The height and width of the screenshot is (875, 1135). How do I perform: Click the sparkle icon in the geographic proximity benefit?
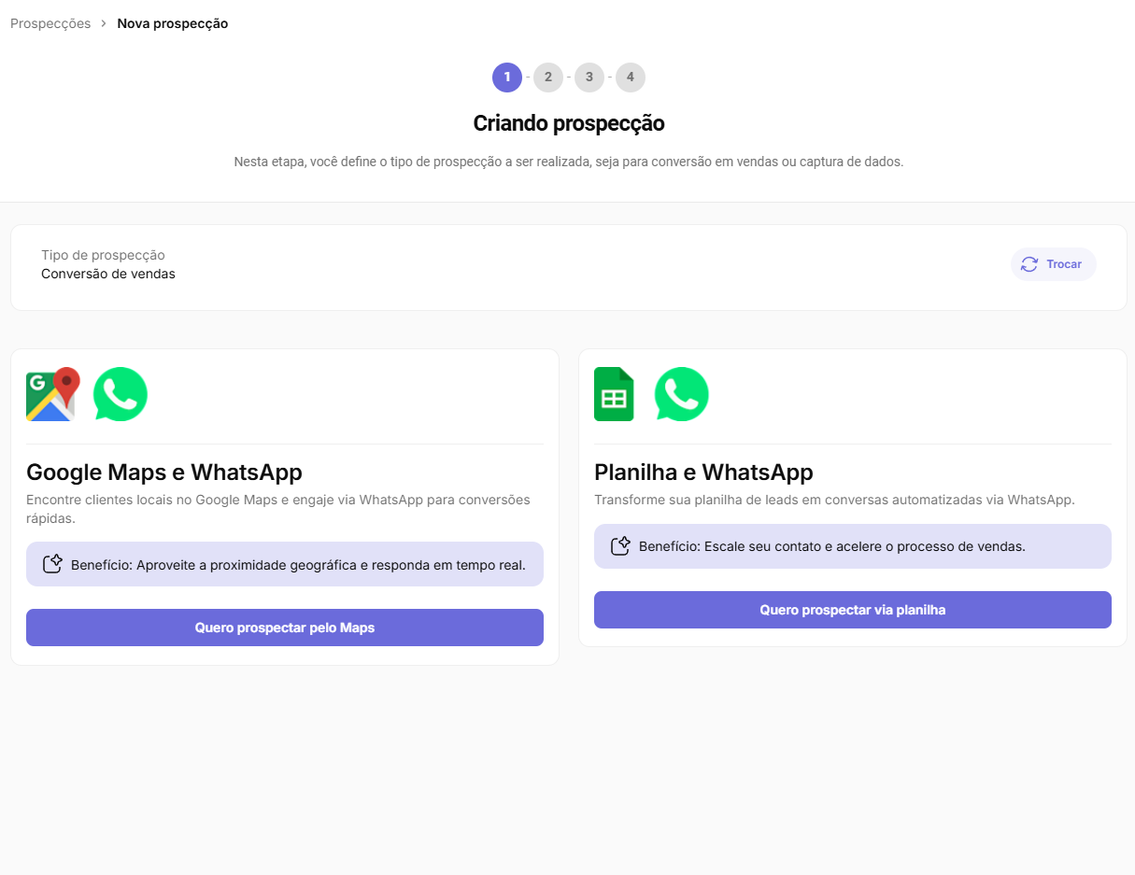click(53, 564)
